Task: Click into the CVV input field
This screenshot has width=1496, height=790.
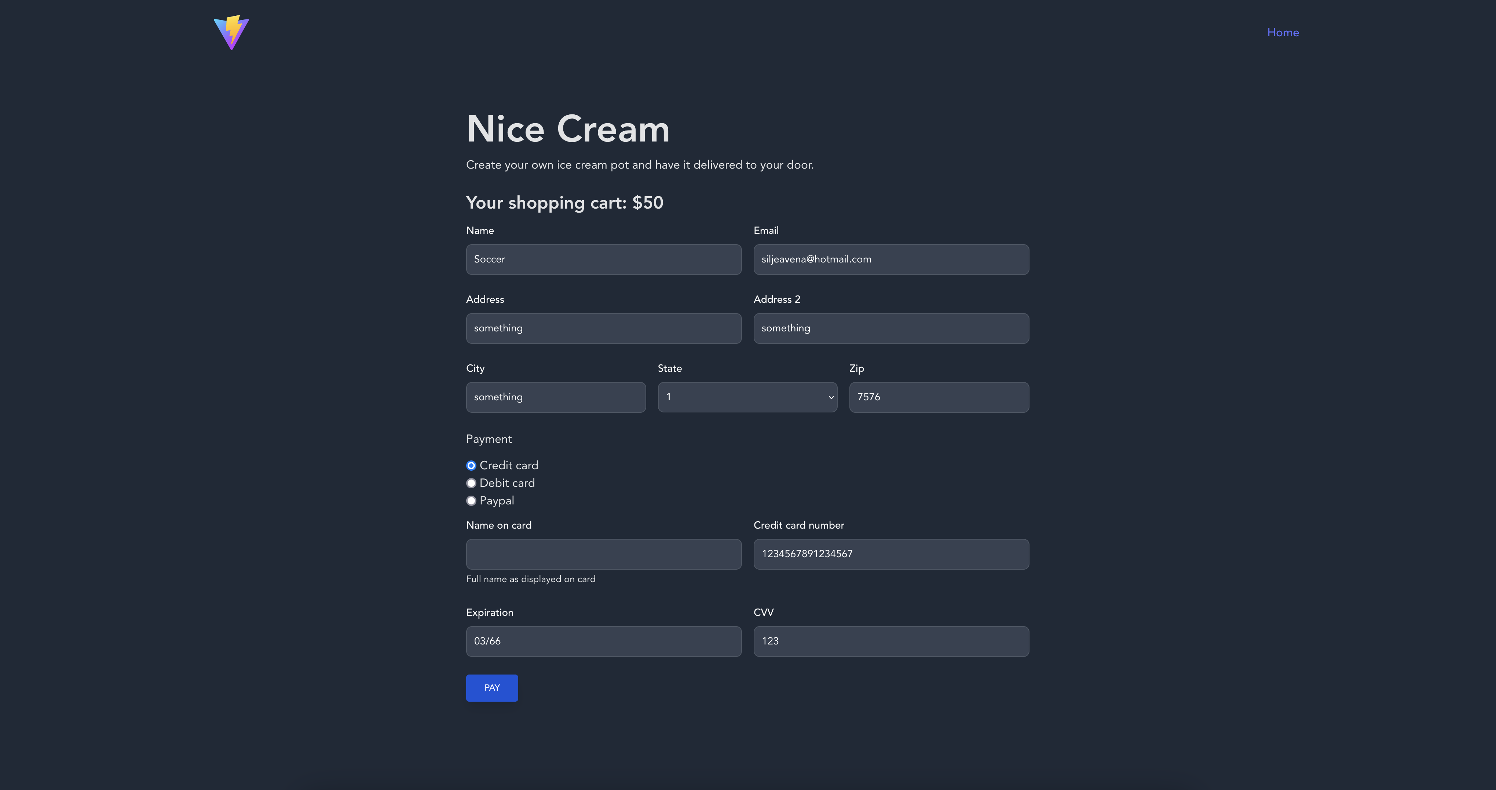Action: [x=890, y=642]
